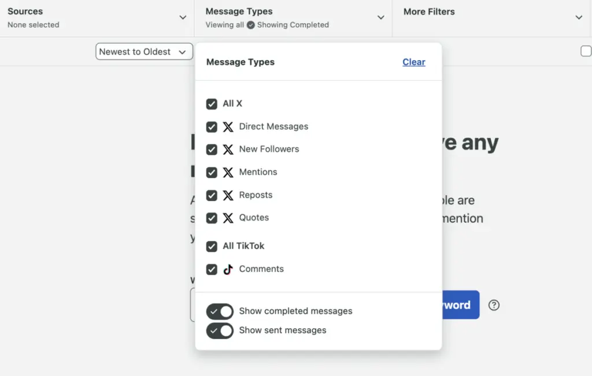Click the X icon beside Direct Messages

tap(228, 126)
